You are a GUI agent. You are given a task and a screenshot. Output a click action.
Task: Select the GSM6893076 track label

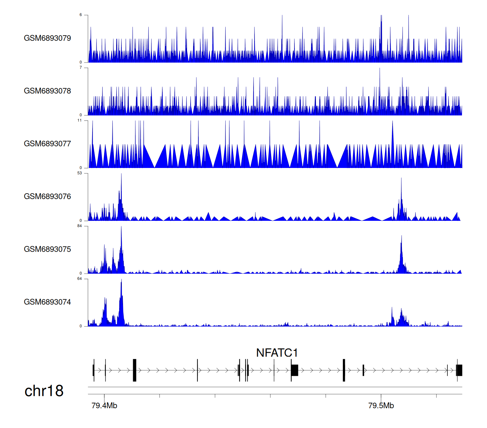click(x=47, y=196)
